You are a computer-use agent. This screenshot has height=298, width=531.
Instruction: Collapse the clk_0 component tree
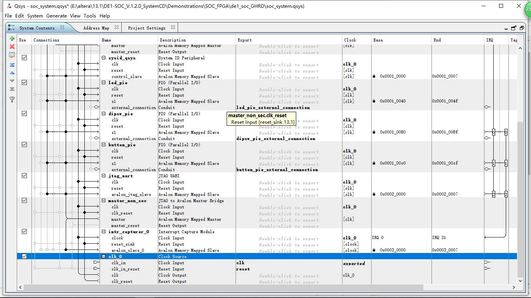104,256
